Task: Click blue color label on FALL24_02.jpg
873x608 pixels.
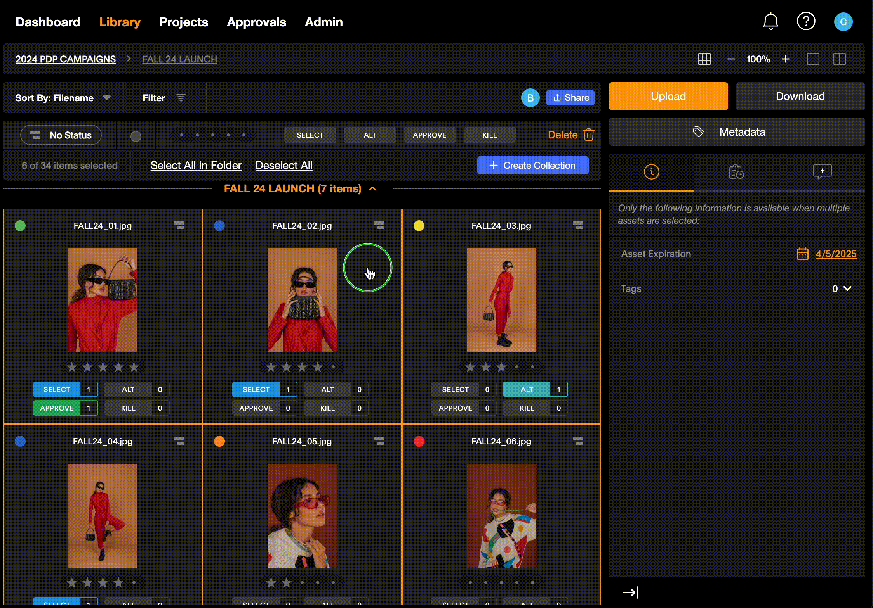Action: [x=219, y=226]
